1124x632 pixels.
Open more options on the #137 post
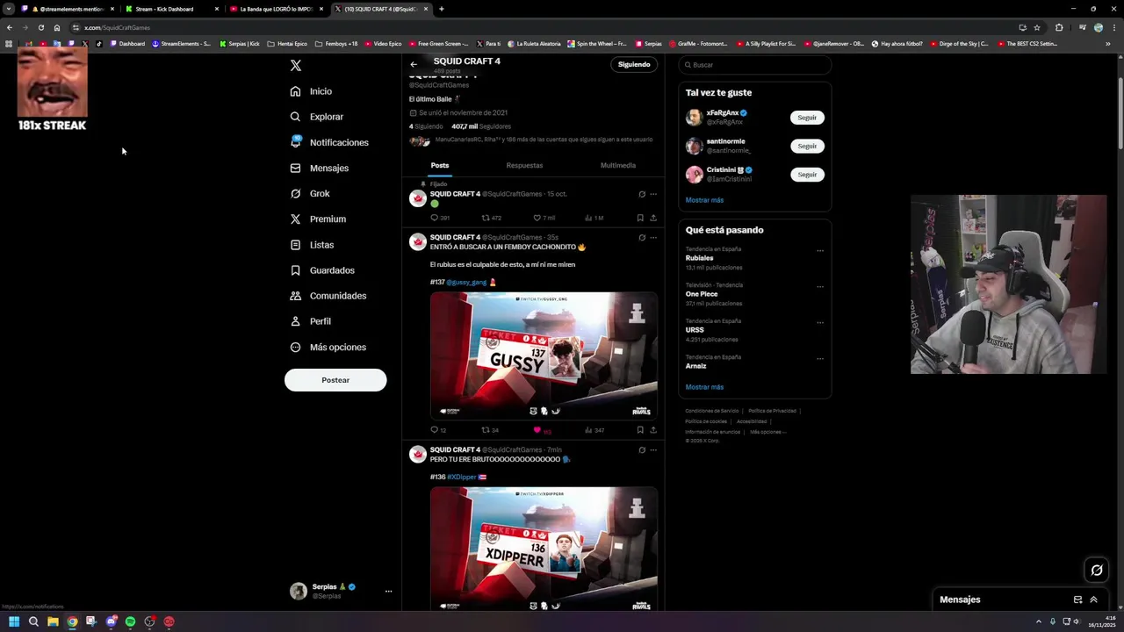(x=653, y=238)
